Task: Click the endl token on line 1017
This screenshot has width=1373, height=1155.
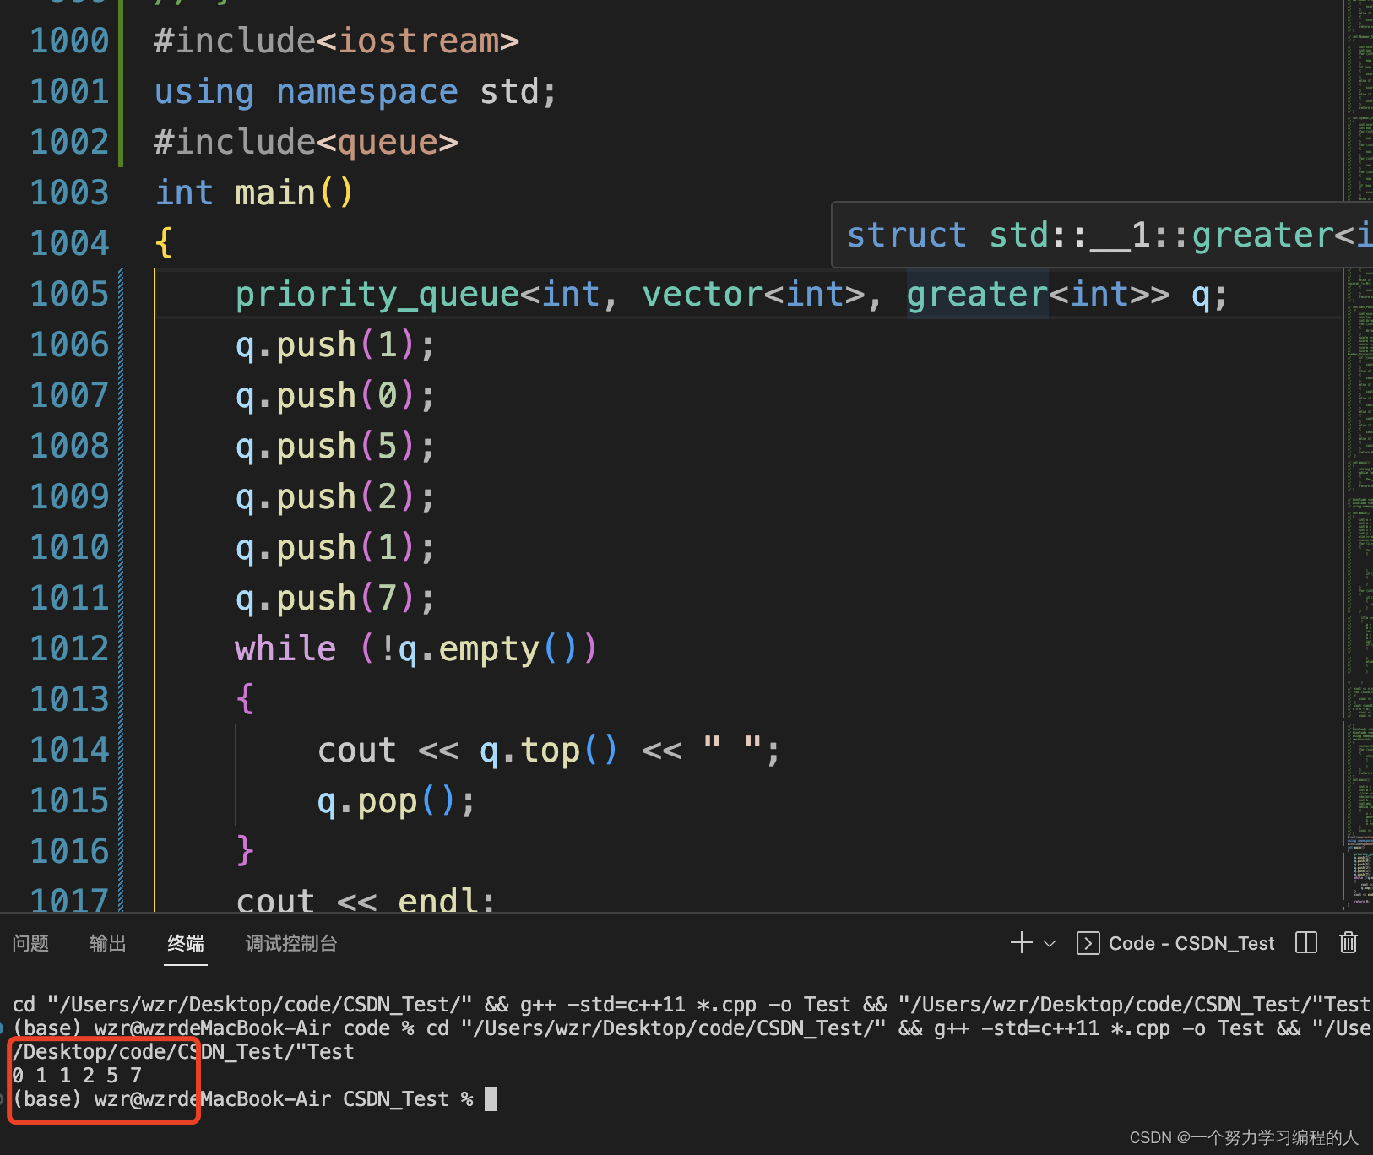Action: click(x=438, y=900)
